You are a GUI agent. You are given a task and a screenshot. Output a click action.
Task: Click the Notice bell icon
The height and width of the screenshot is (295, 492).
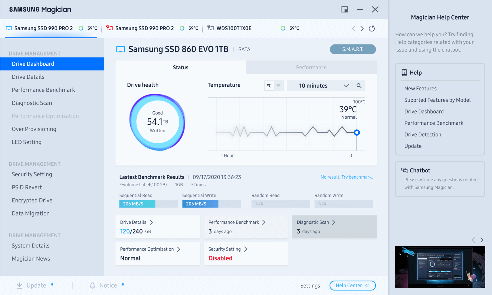[92, 285]
